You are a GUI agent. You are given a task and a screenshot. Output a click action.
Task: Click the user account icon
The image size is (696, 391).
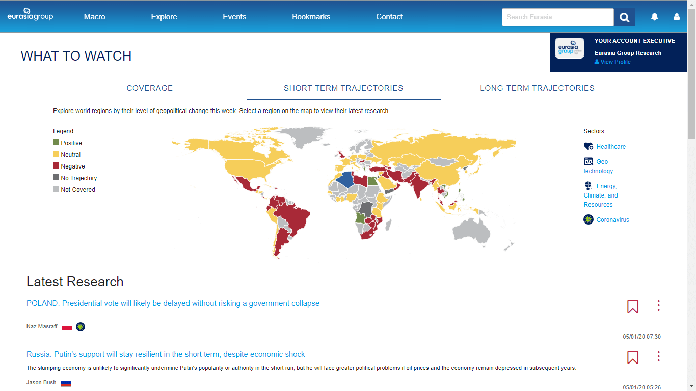coord(676,17)
